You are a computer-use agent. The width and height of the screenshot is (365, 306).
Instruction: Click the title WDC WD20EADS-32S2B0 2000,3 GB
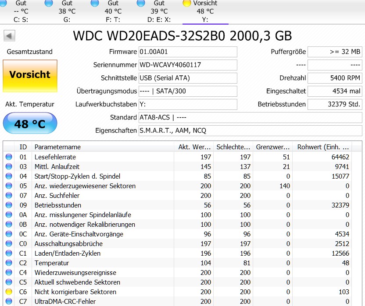pos(182,36)
